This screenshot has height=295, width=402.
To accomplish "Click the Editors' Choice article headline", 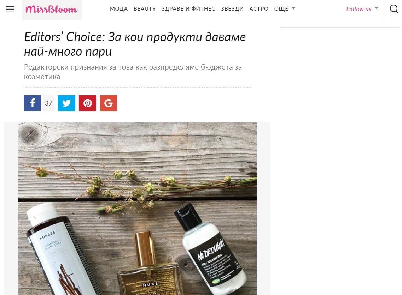I will coord(135,44).
